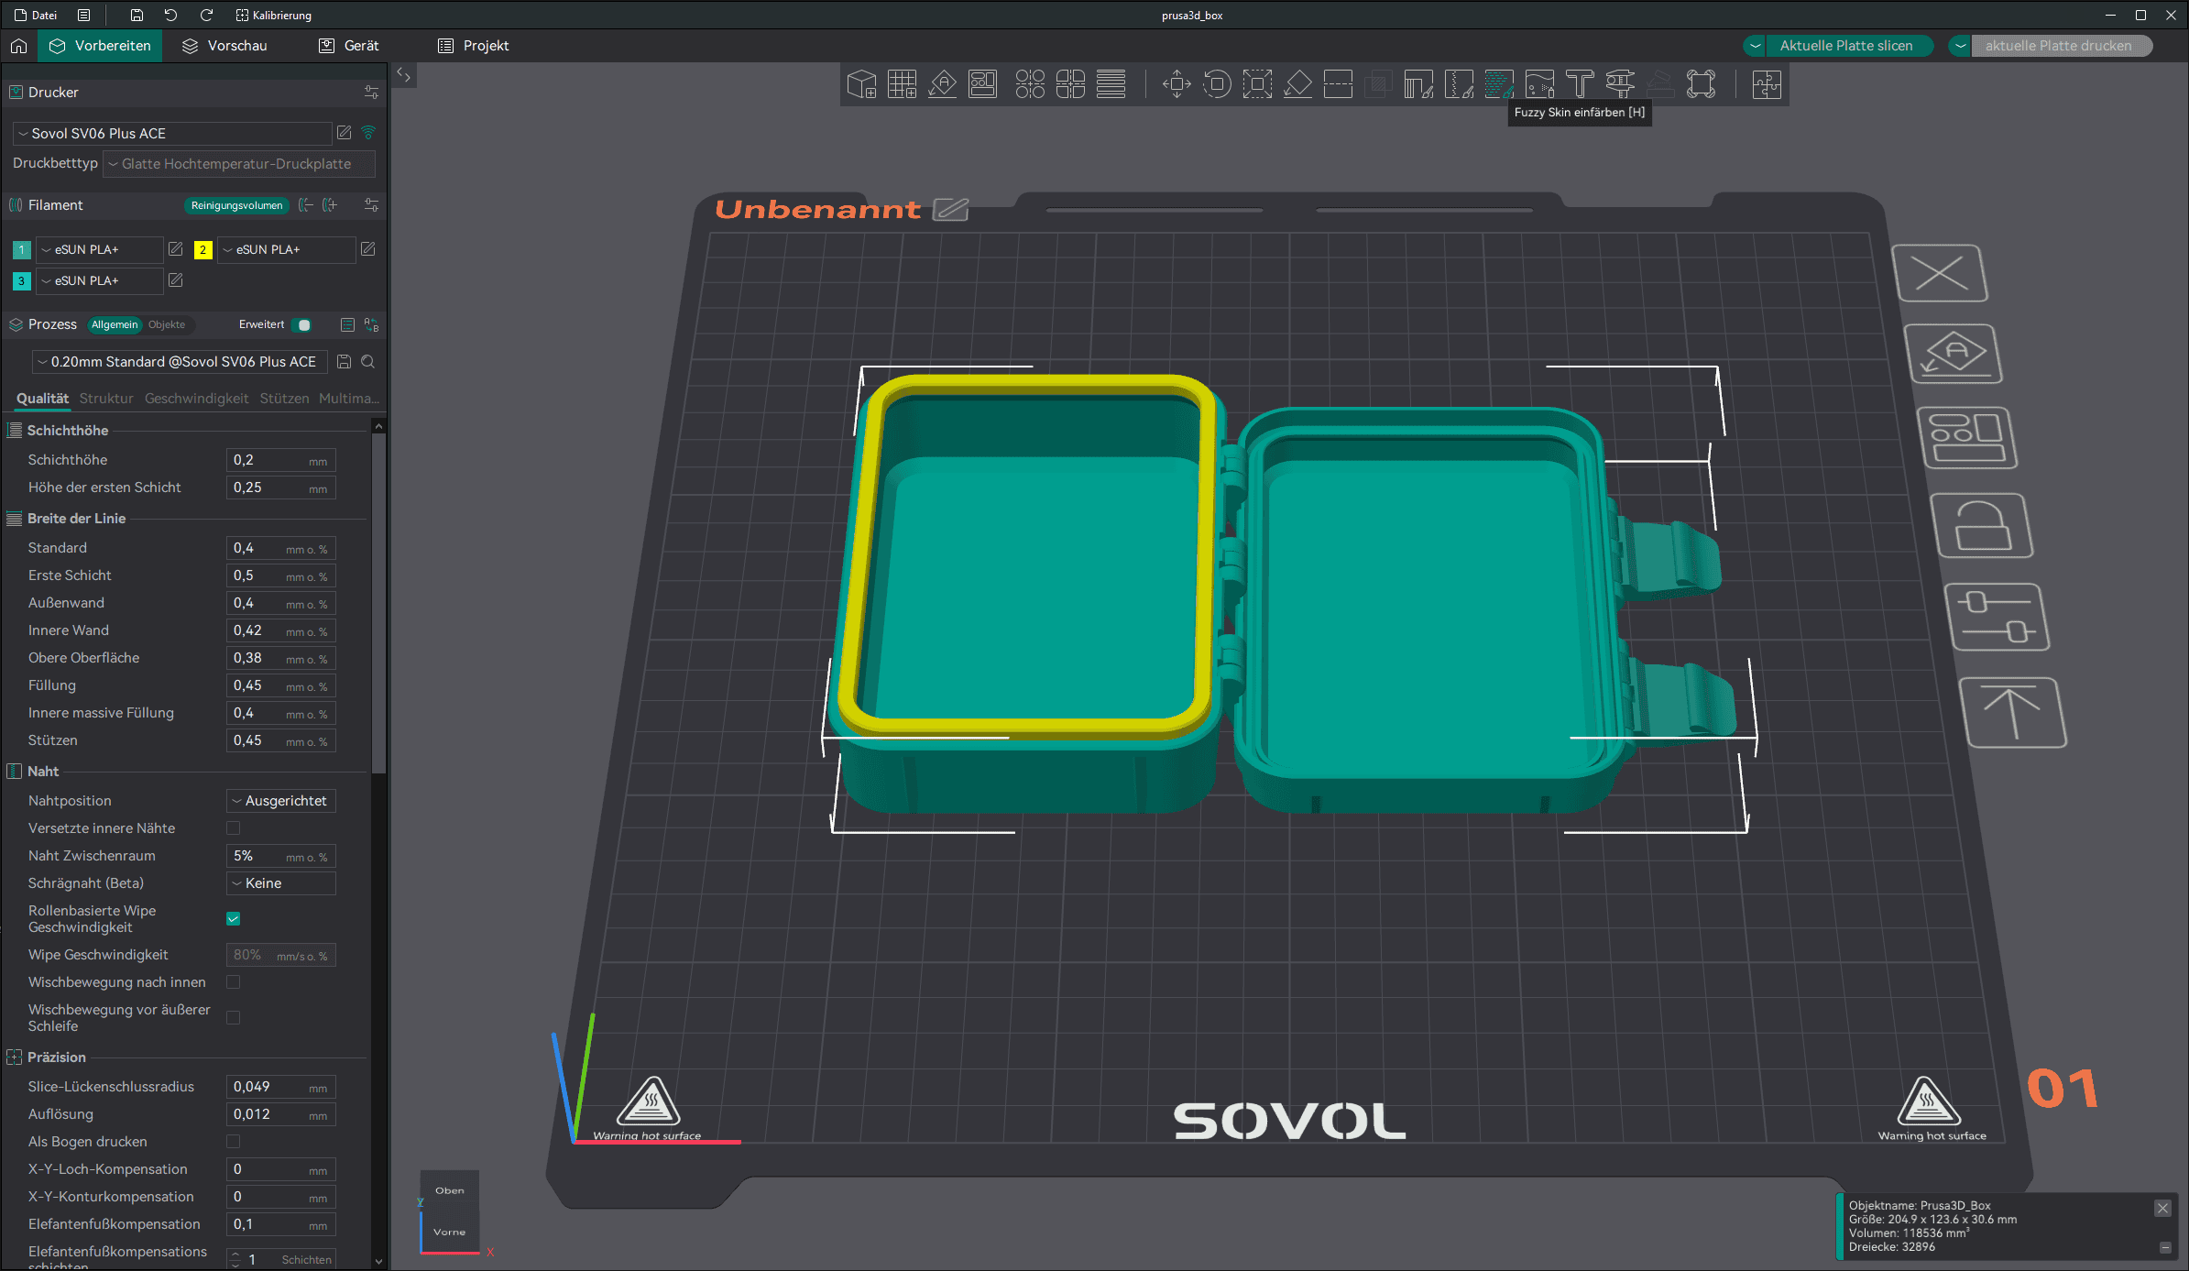This screenshot has width=2189, height=1271.
Task: Select the Fuzzy Skin painting tool
Action: [x=1499, y=84]
